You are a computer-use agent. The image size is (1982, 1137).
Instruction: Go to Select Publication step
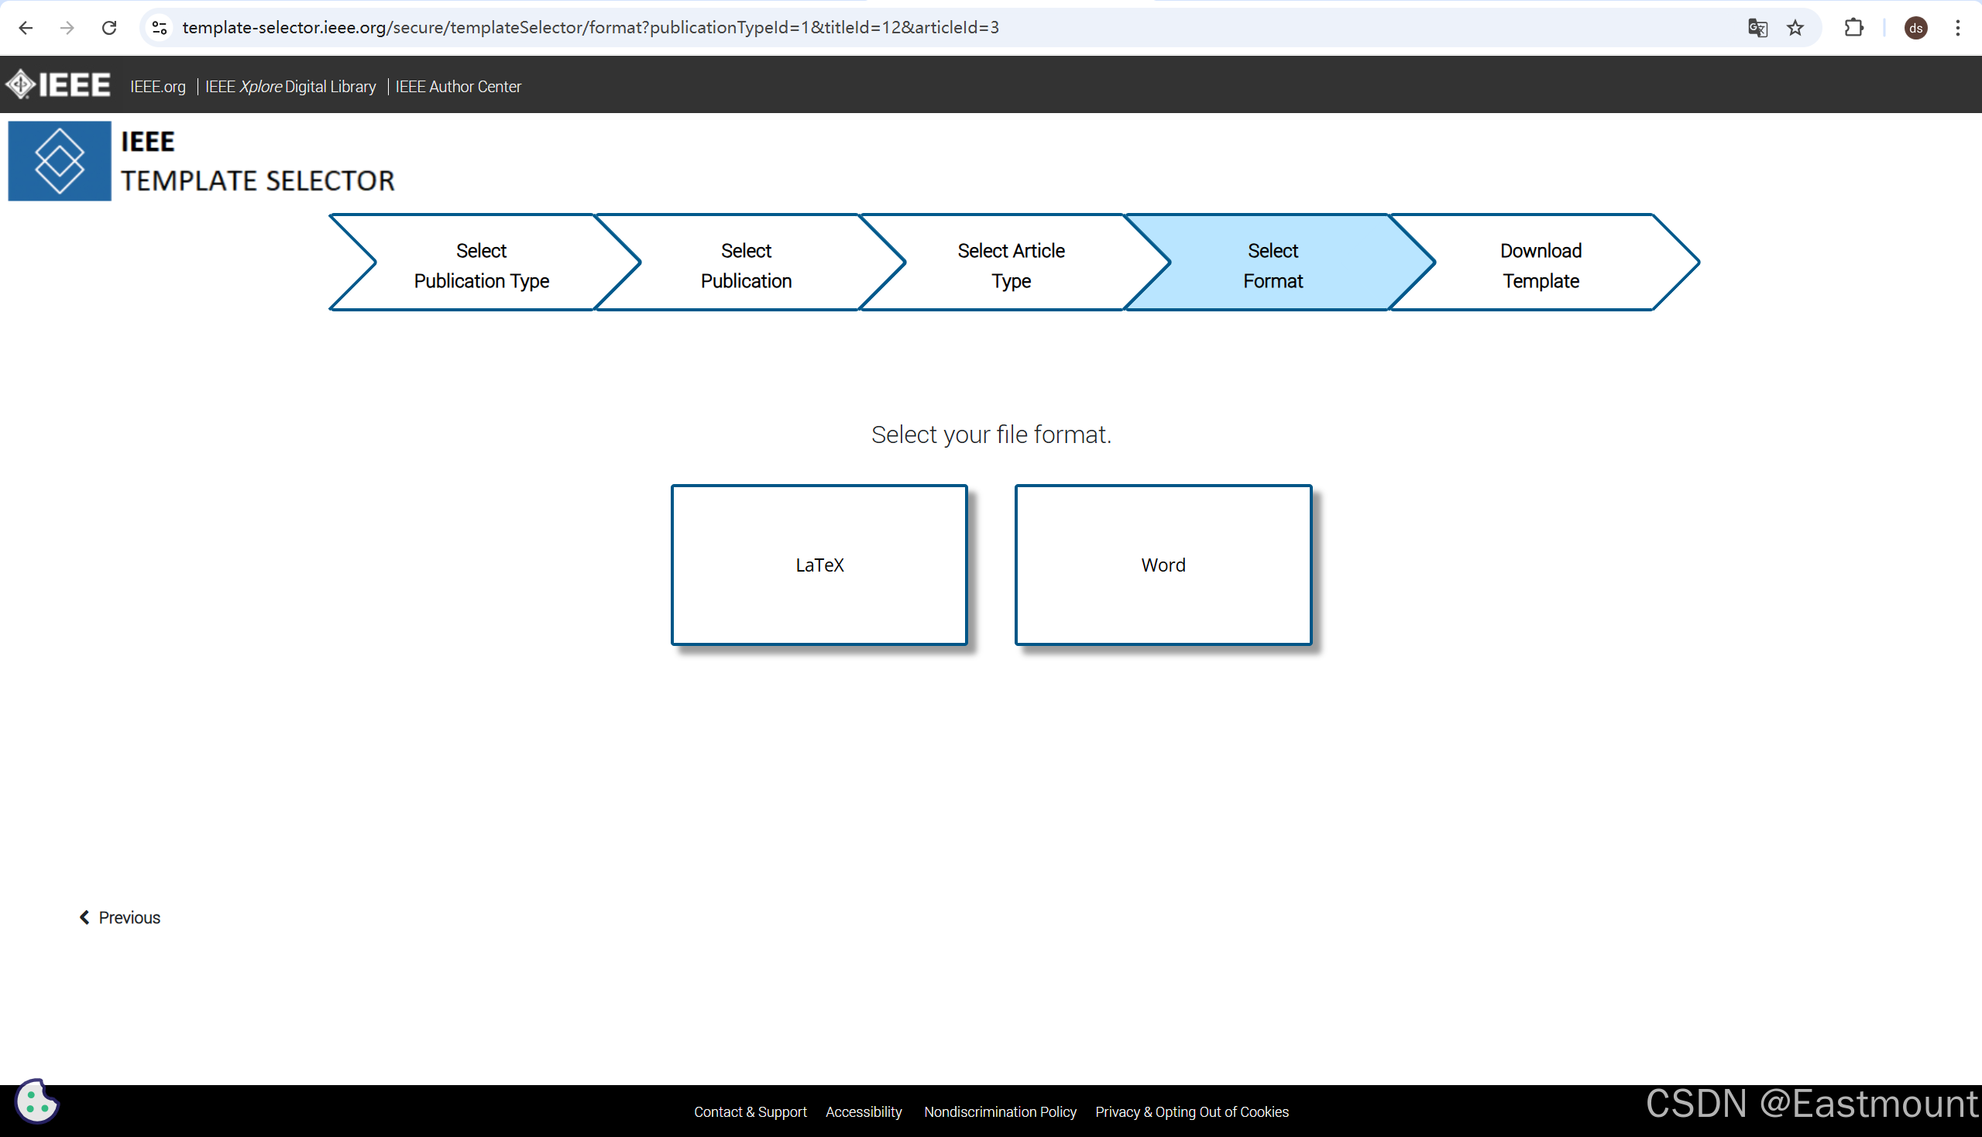[x=746, y=266]
